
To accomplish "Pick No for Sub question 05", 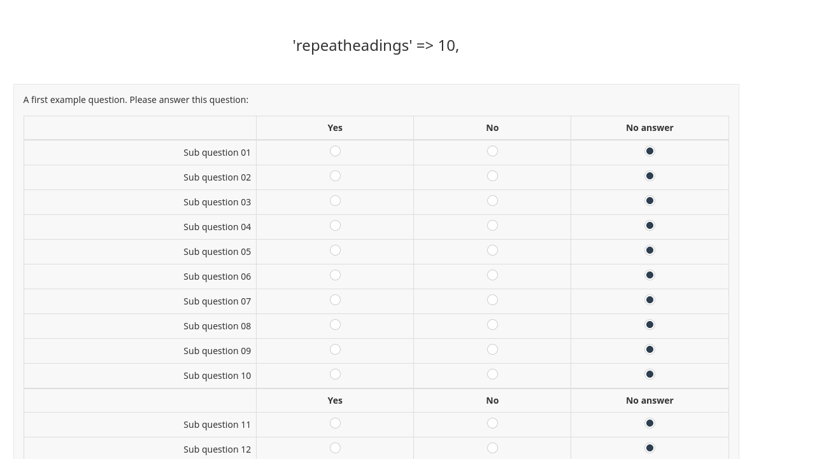I will point(492,250).
